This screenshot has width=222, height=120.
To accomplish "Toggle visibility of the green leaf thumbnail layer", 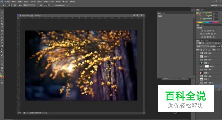I will (198, 63).
